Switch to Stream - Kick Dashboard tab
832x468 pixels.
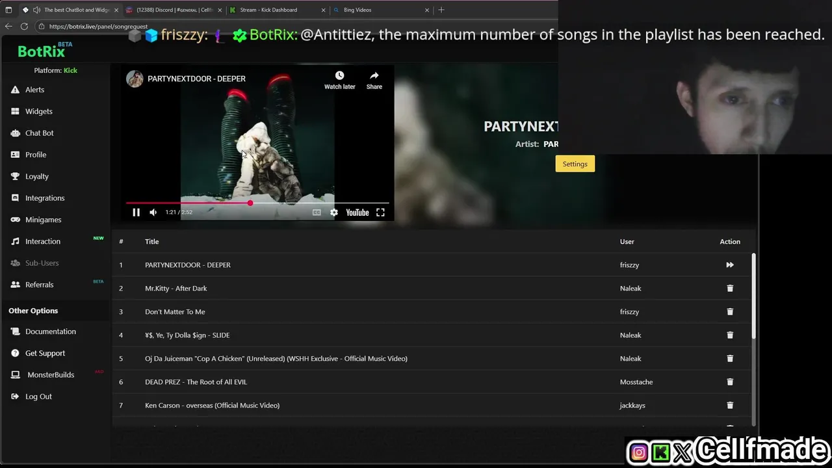pos(276,10)
